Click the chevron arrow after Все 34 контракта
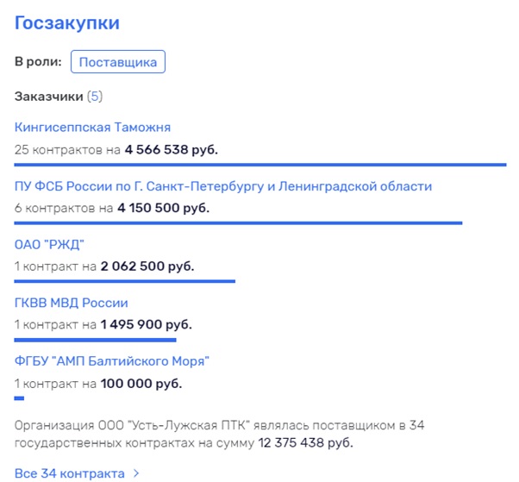The width and height of the screenshot is (519, 482). (x=136, y=473)
